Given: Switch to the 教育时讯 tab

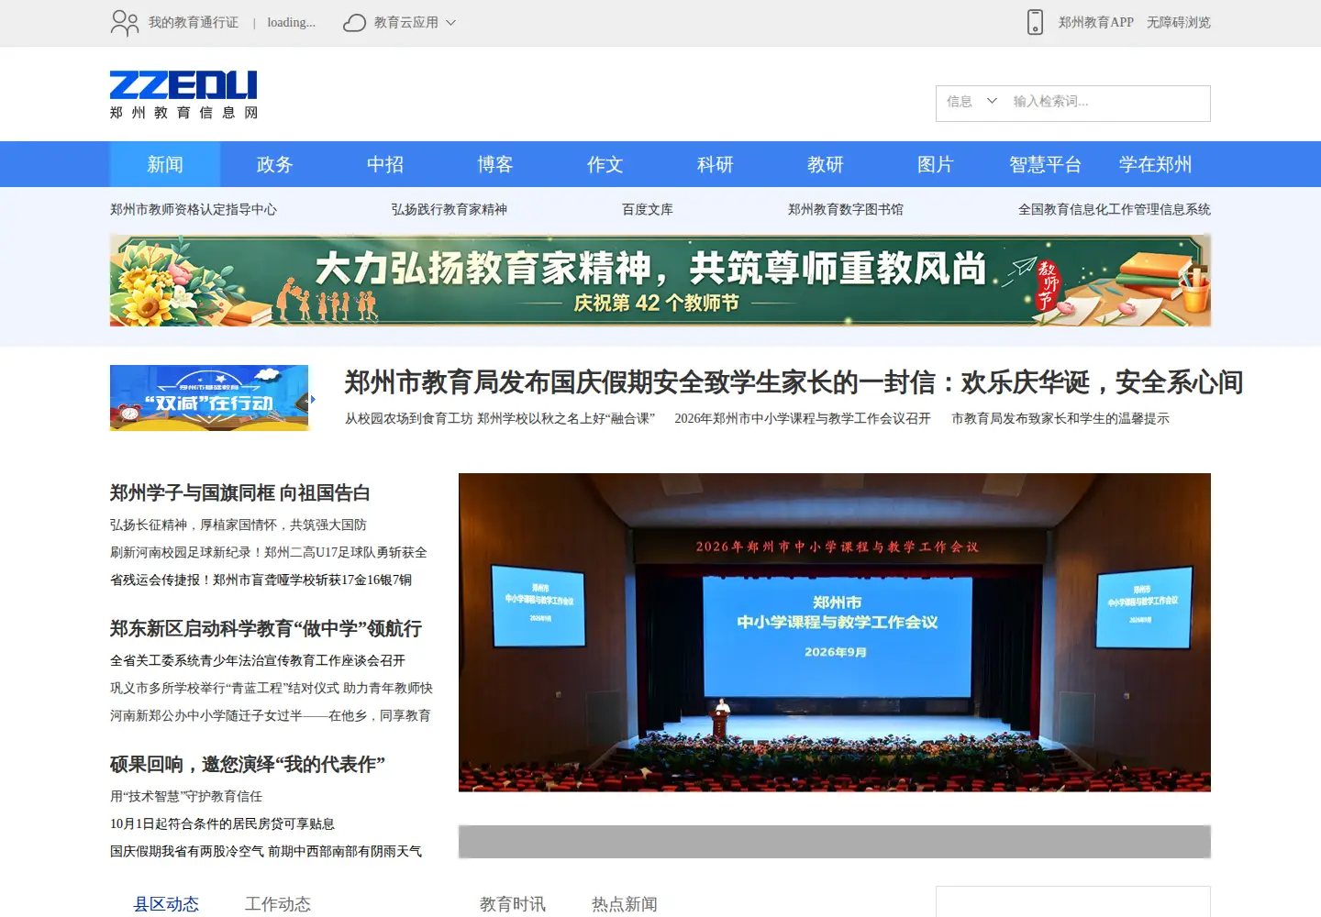Looking at the screenshot, I should (x=513, y=904).
